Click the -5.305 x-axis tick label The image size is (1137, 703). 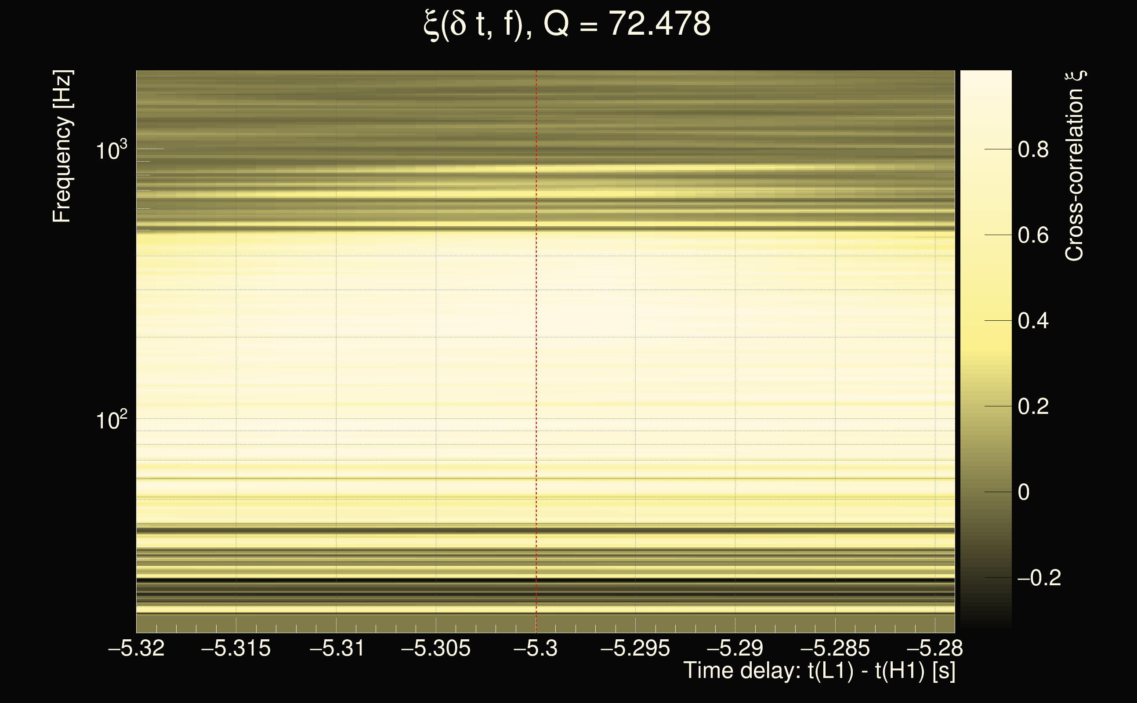click(435, 648)
